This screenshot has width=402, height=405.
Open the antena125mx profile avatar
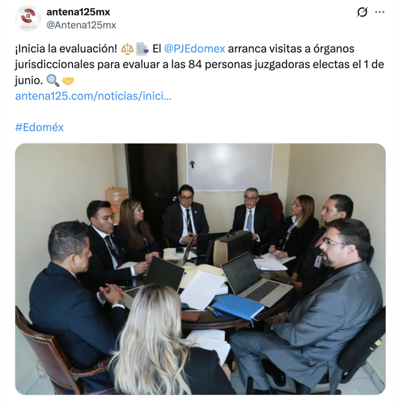[x=28, y=19]
